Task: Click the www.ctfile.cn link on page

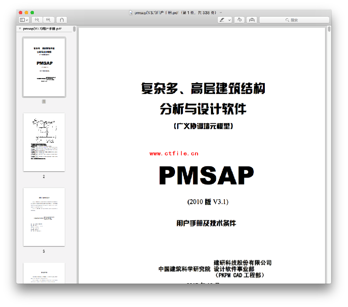Action: pyautogui.click(x=174, y=153)
